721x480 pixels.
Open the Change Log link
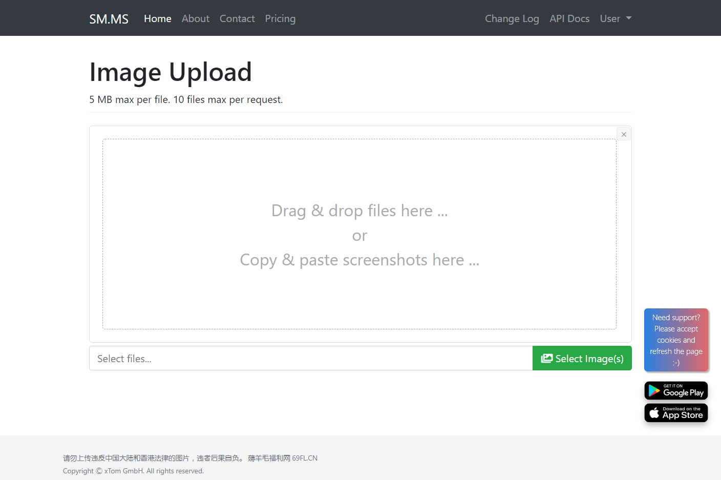click(x=512, y=18)
